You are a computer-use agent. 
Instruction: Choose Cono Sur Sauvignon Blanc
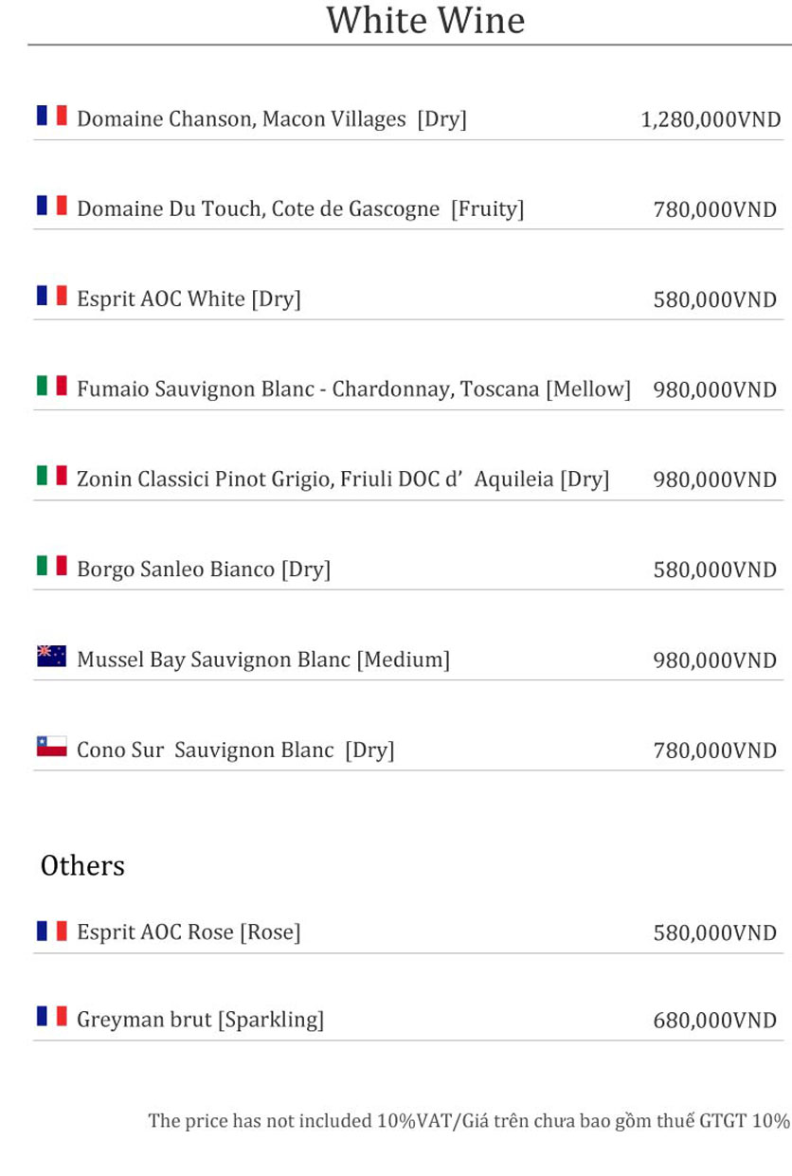[235, 751]
